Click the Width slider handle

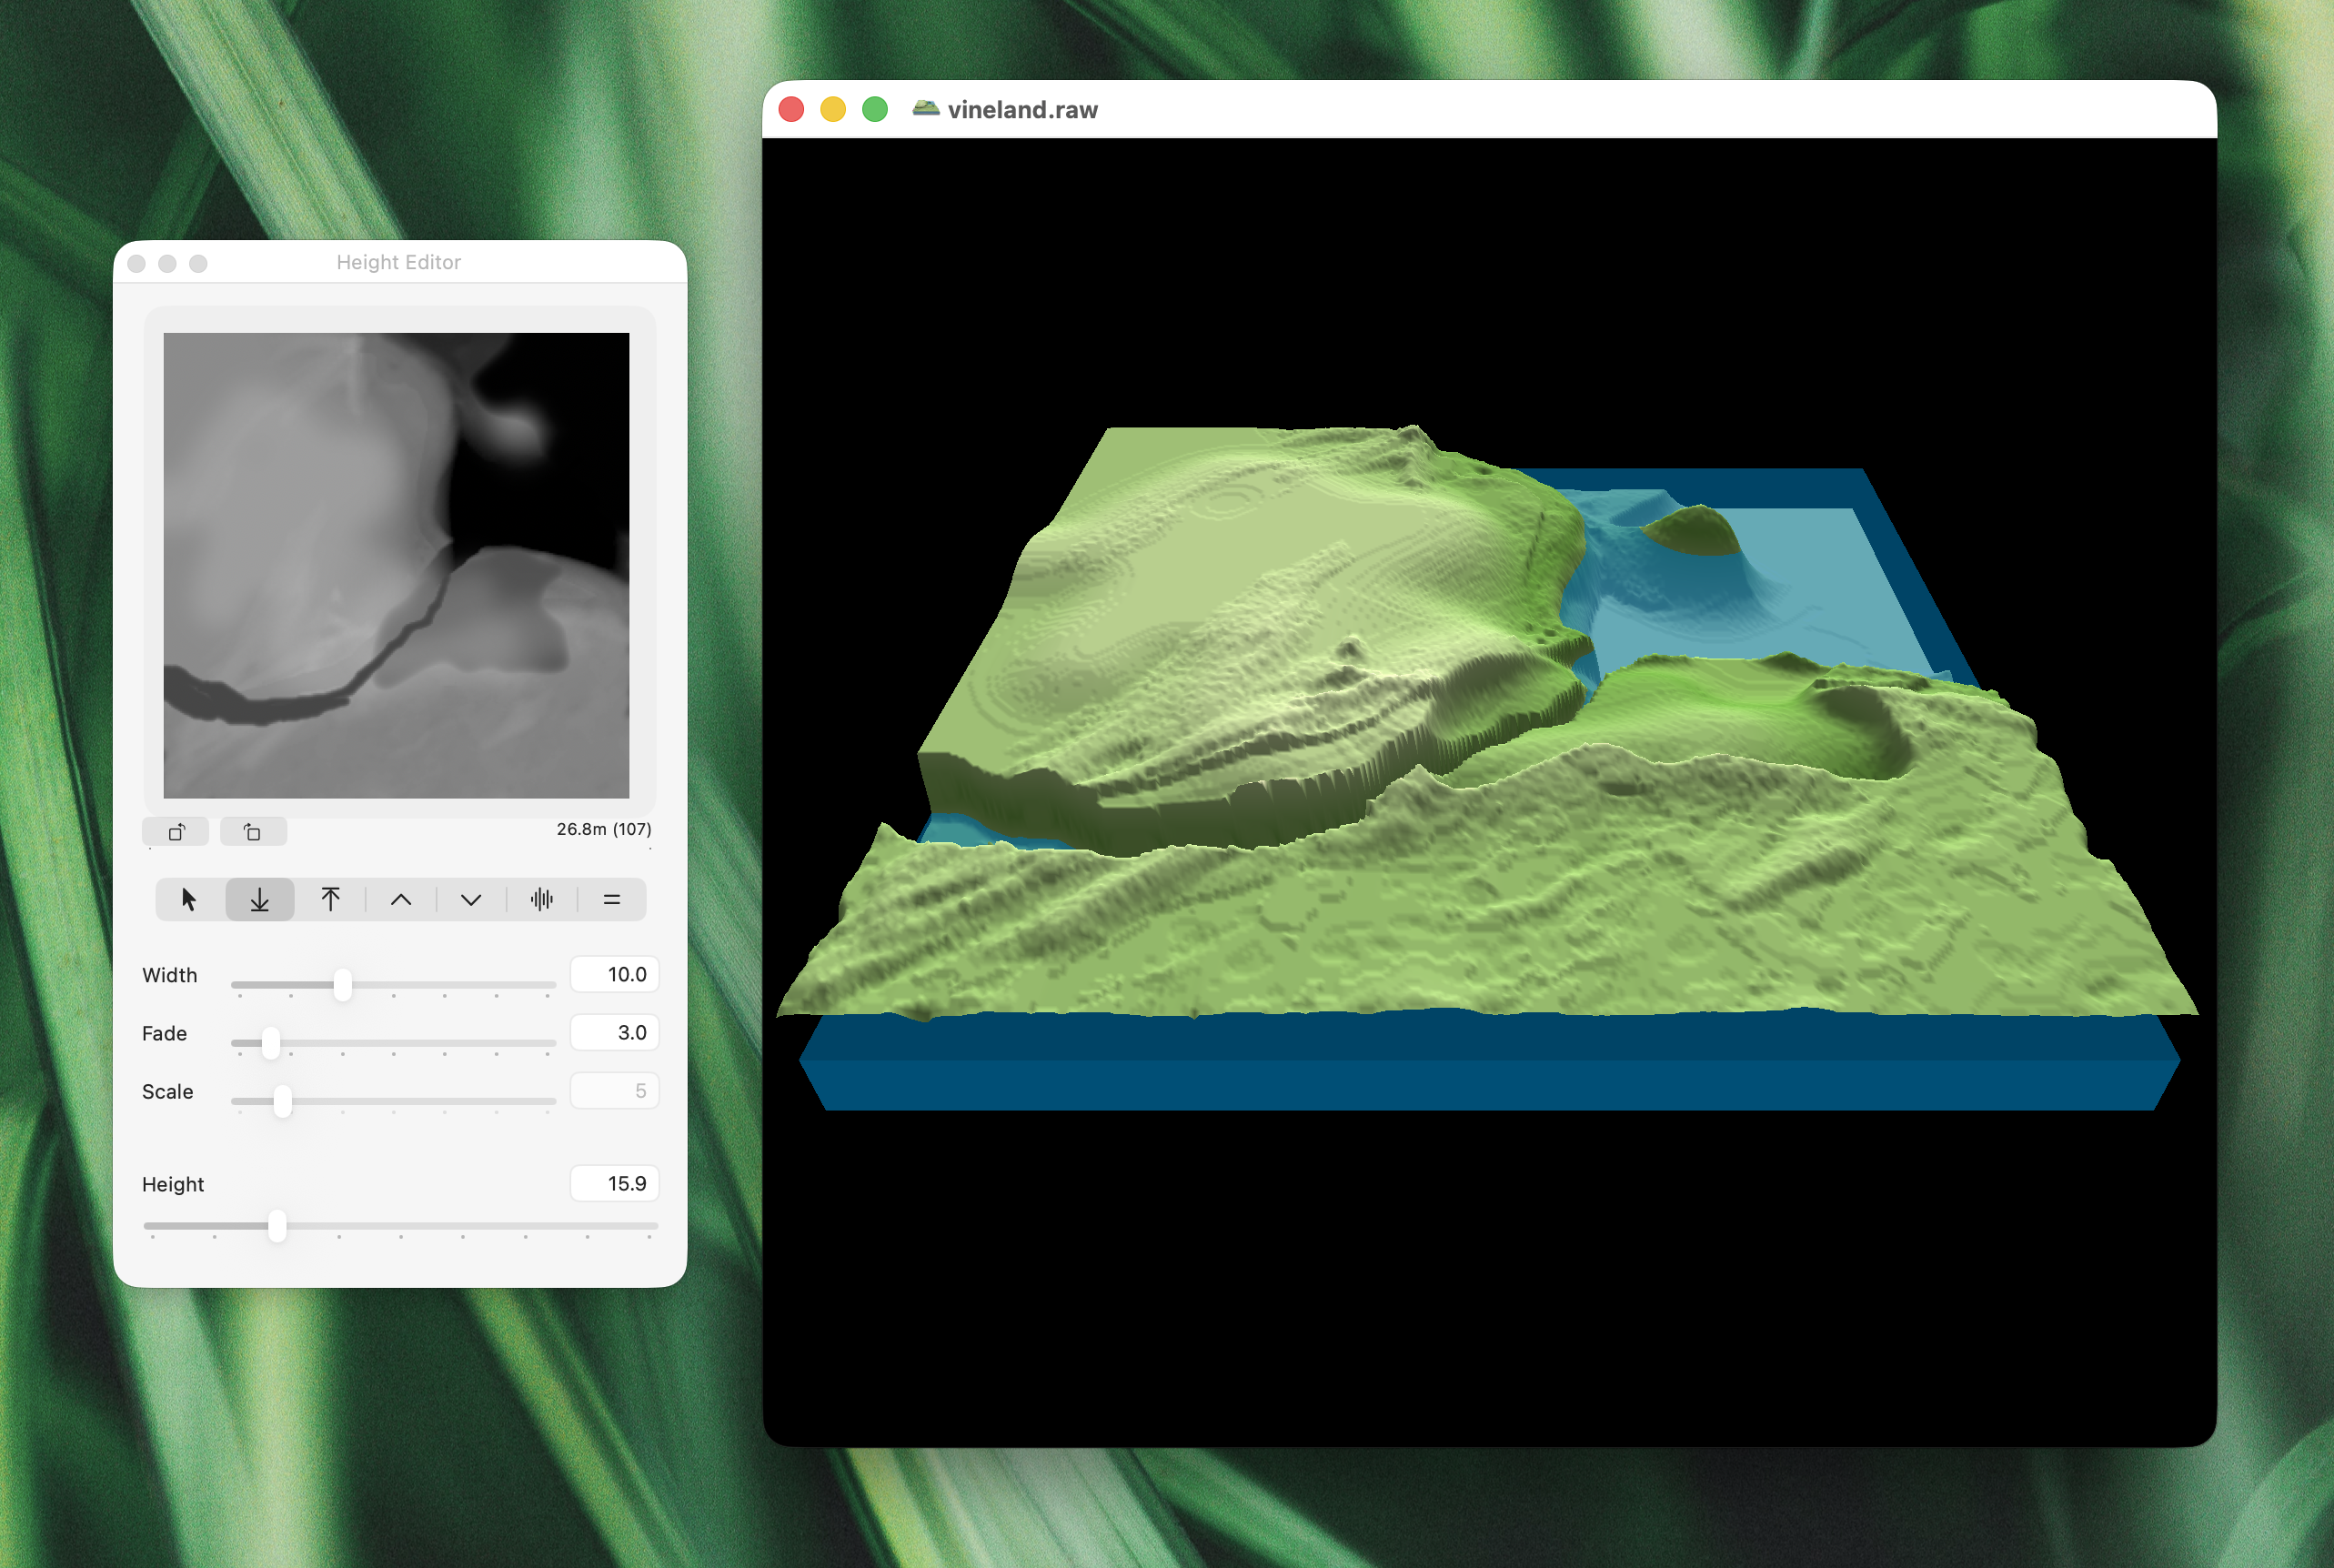click(x=343, y=985)
